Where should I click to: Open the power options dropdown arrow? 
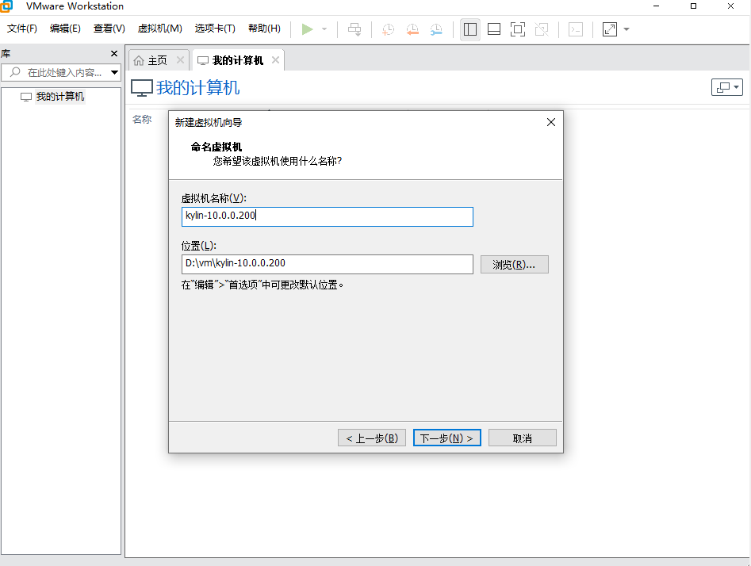(x=324, y=29)
